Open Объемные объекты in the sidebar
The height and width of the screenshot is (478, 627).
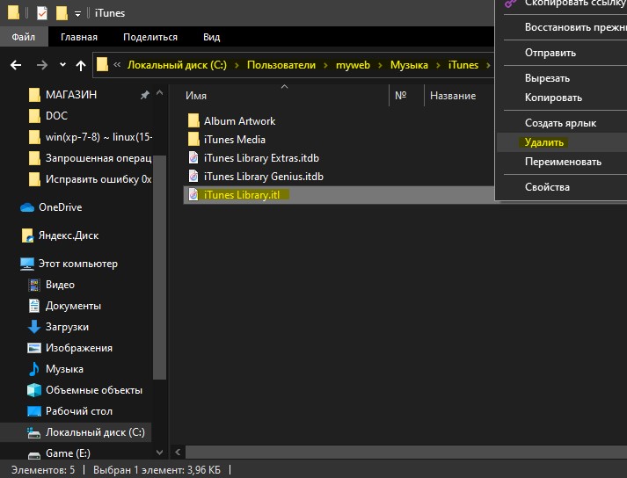click(x=94, y=390)
